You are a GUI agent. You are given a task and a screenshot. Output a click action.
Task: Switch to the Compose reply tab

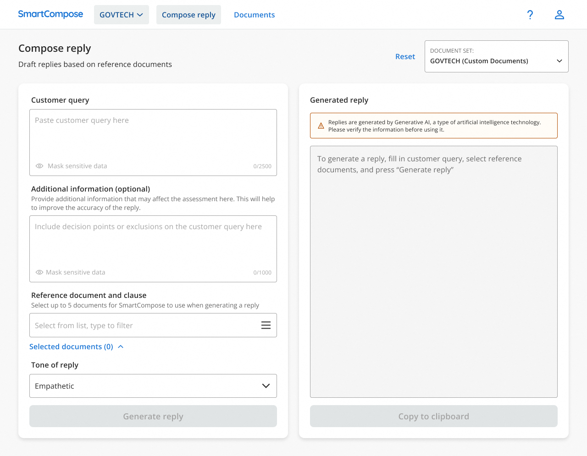click(188, 15)
